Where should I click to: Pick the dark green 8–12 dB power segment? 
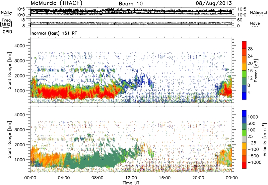tap(244, 81)
